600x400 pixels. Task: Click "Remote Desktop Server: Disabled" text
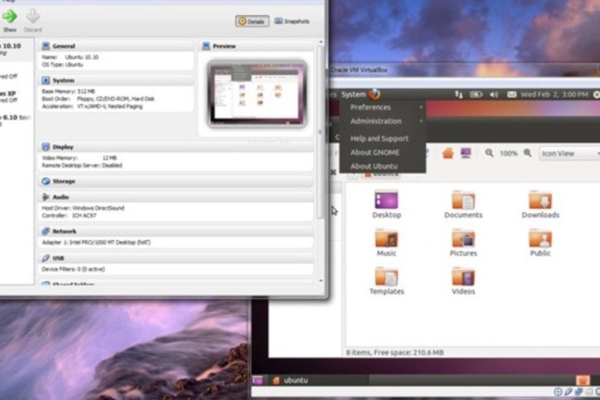[x=82, y=165]
